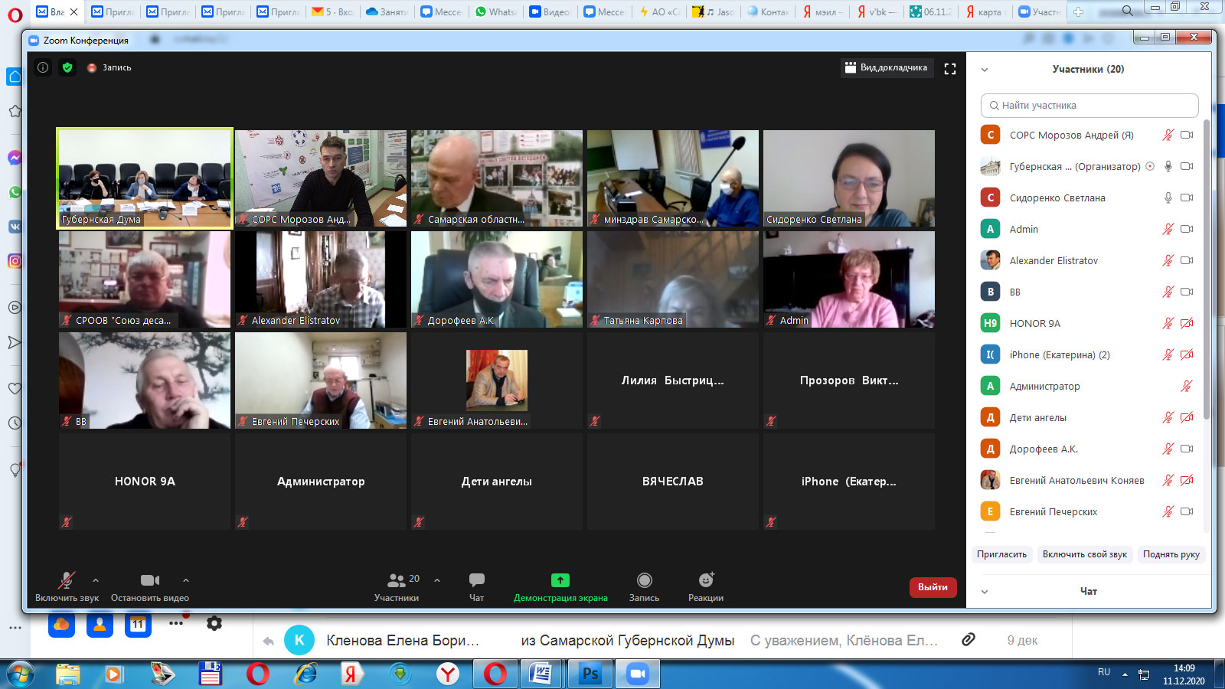Collapse the Participants panel chevron
Image resolution: width=1225 pixels, height=689 pixels.
point(985,70)
